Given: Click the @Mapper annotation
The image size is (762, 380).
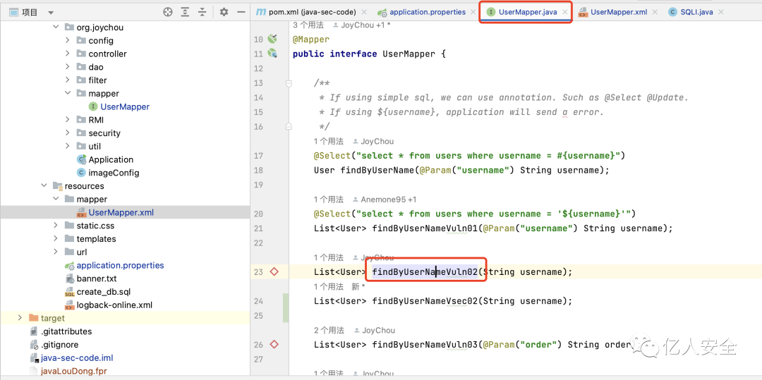Looking at the screenshot, I should pos(311,39).
